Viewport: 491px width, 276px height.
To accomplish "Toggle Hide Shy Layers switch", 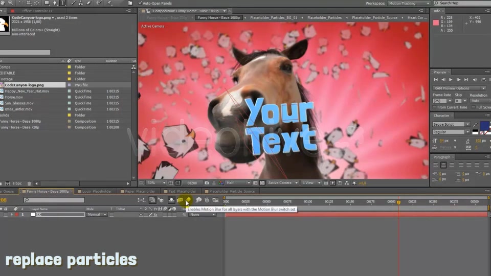I will (x=171, y=200).
